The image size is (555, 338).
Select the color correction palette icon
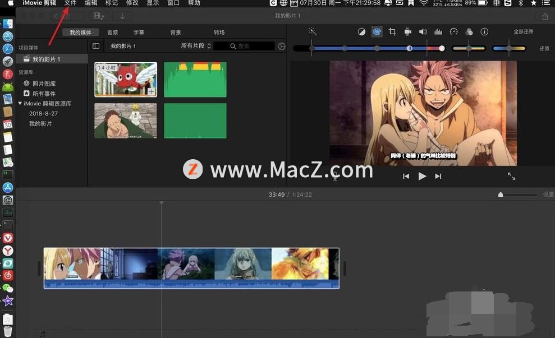377,32
